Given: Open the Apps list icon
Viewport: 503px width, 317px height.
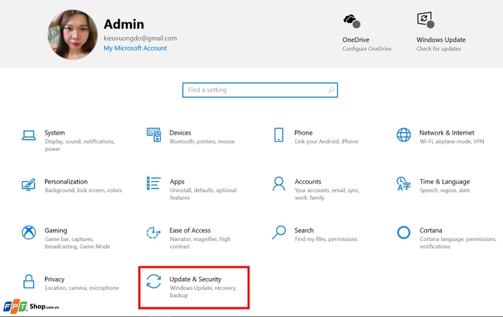Looking at the screenshot, I should [x=153, y=183].
